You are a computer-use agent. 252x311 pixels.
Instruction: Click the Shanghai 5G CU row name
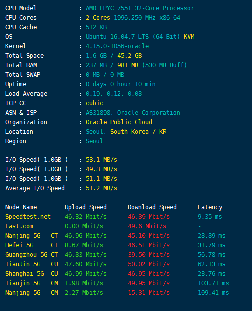(32, 274)
